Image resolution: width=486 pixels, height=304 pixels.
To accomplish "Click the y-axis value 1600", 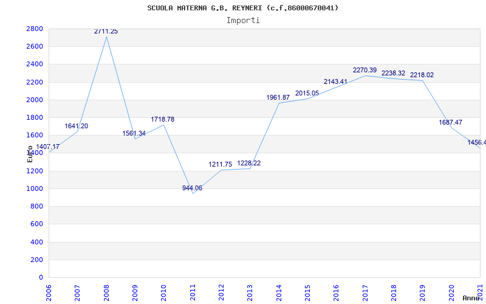I will [x=35, y=135].
